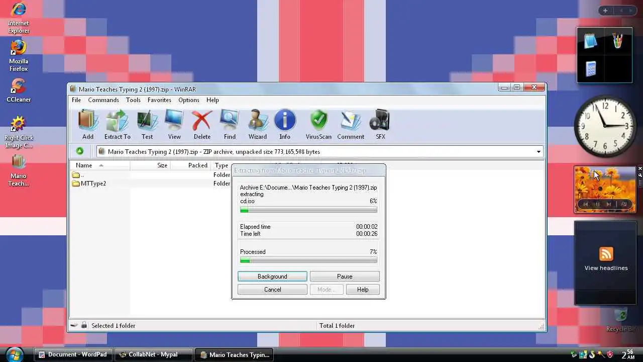Viewport: 643px width, 362px height.
Task: Open Internet Explorer desktop icon
Action: (x=19, y=18)
